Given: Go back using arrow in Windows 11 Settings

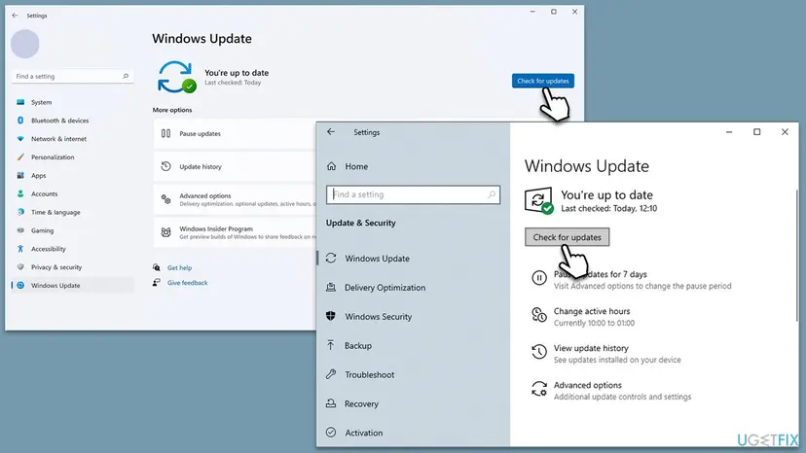Looking at the screenshot, I should pyautogui.click(x=15, y=16).
